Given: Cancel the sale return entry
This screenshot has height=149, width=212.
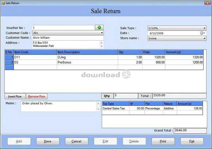Looking at the screenshot, I should 76,141.
